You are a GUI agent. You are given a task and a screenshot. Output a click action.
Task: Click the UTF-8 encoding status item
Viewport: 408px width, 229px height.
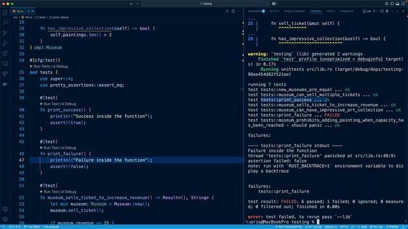click(344, 227)
